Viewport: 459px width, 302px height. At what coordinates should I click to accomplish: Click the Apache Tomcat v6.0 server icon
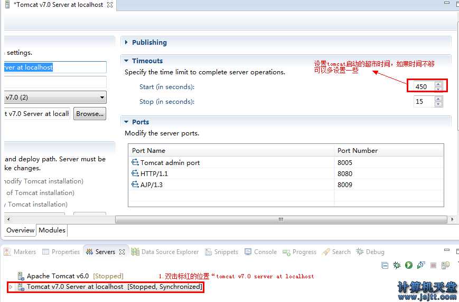[x=21, y=276]
